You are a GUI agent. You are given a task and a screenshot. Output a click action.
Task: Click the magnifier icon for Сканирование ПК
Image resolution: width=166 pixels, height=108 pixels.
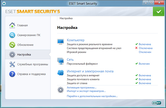click(12, 35)
